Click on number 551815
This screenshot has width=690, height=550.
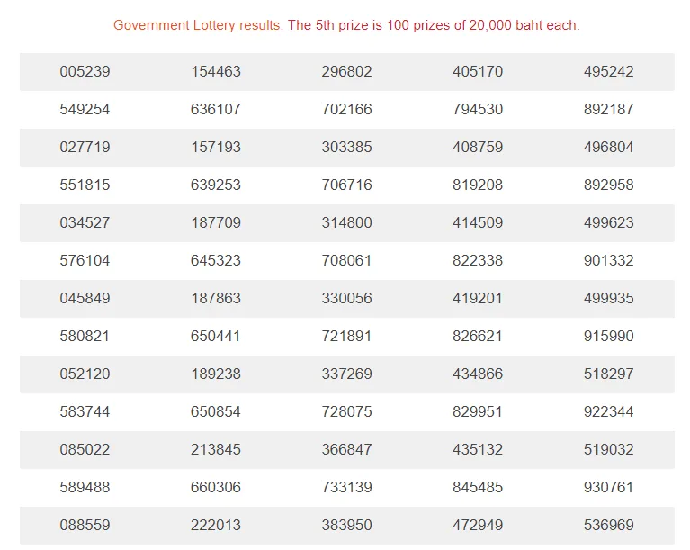point(85,185)
